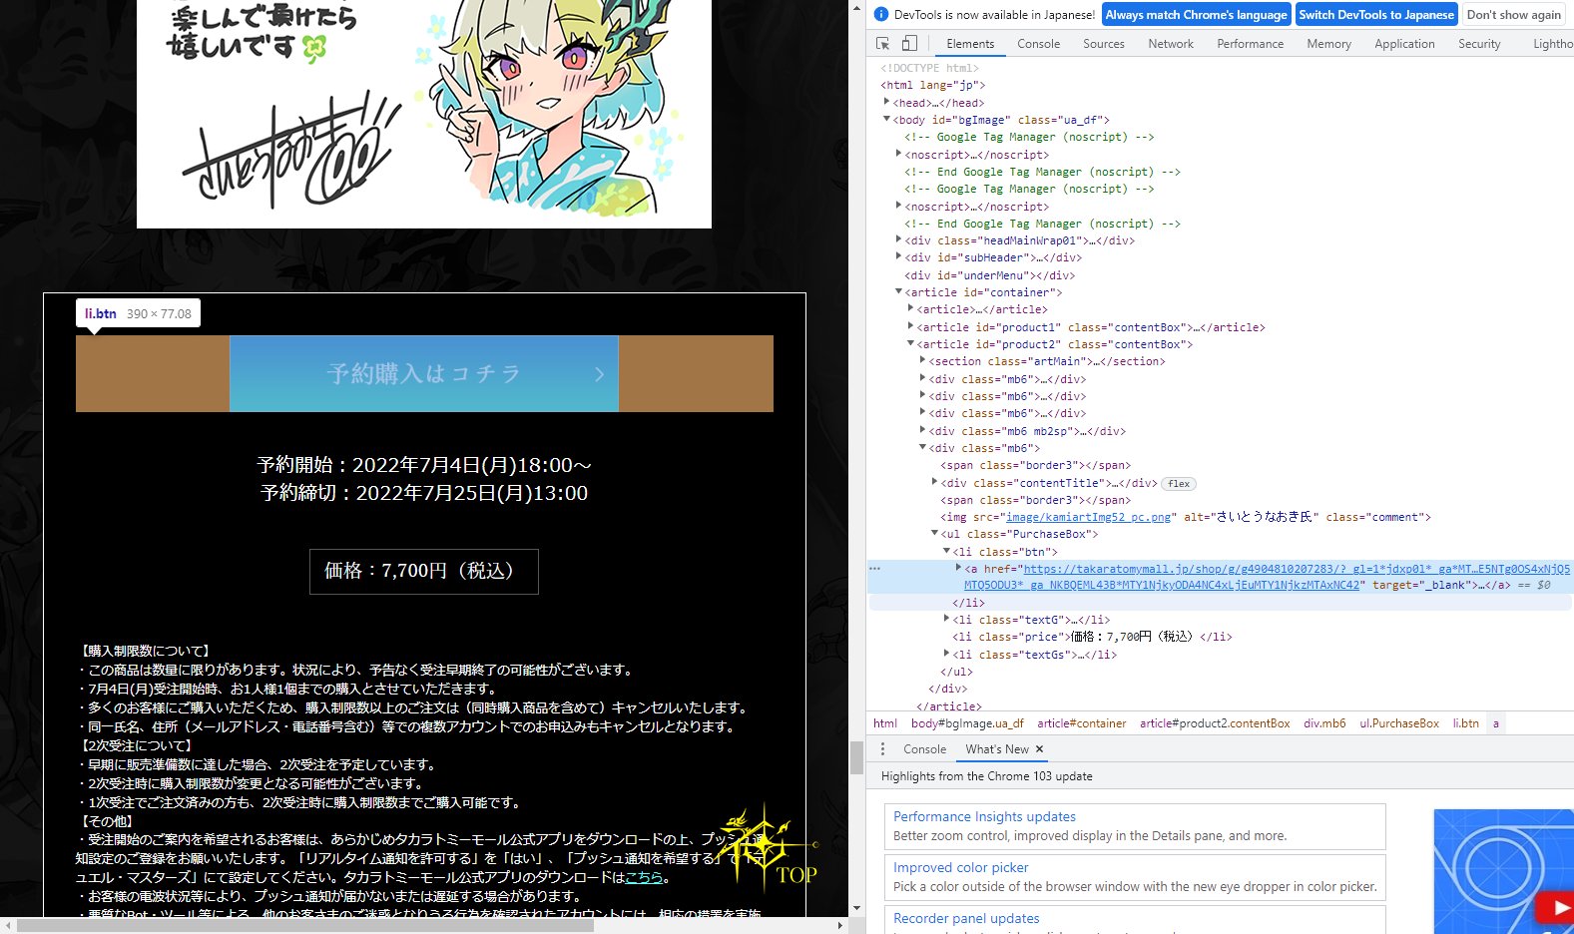This screenshot has width=1574, height=934.
Task: Select the Console tab in the drawer
Action: (x=924, y=749)
